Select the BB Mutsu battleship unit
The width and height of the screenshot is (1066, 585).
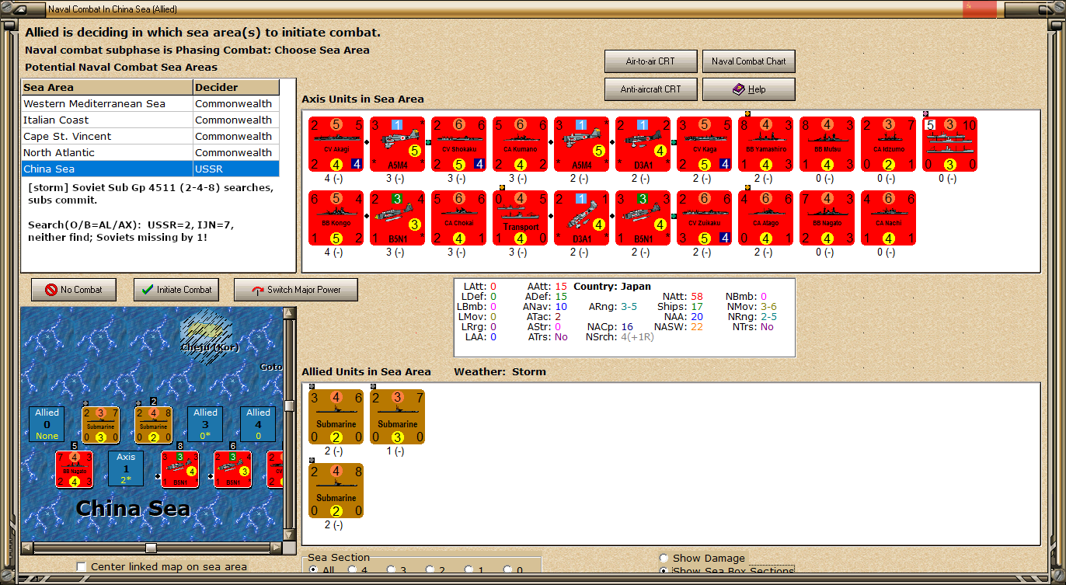pyautogui.click(x=827, y=145)
